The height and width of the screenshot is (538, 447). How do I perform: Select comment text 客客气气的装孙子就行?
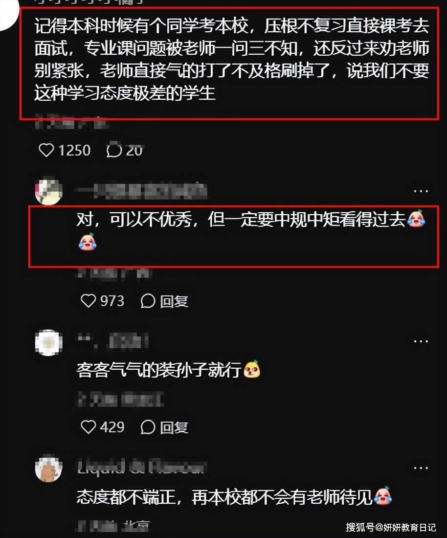coord(159,370)
